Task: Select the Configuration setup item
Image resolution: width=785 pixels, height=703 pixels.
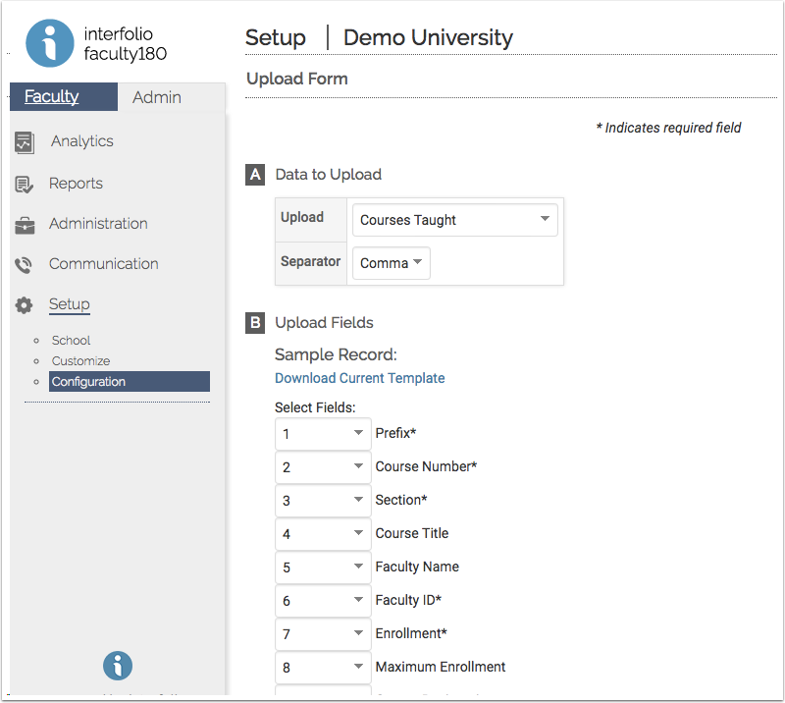Action: click(x=88, y=382)
